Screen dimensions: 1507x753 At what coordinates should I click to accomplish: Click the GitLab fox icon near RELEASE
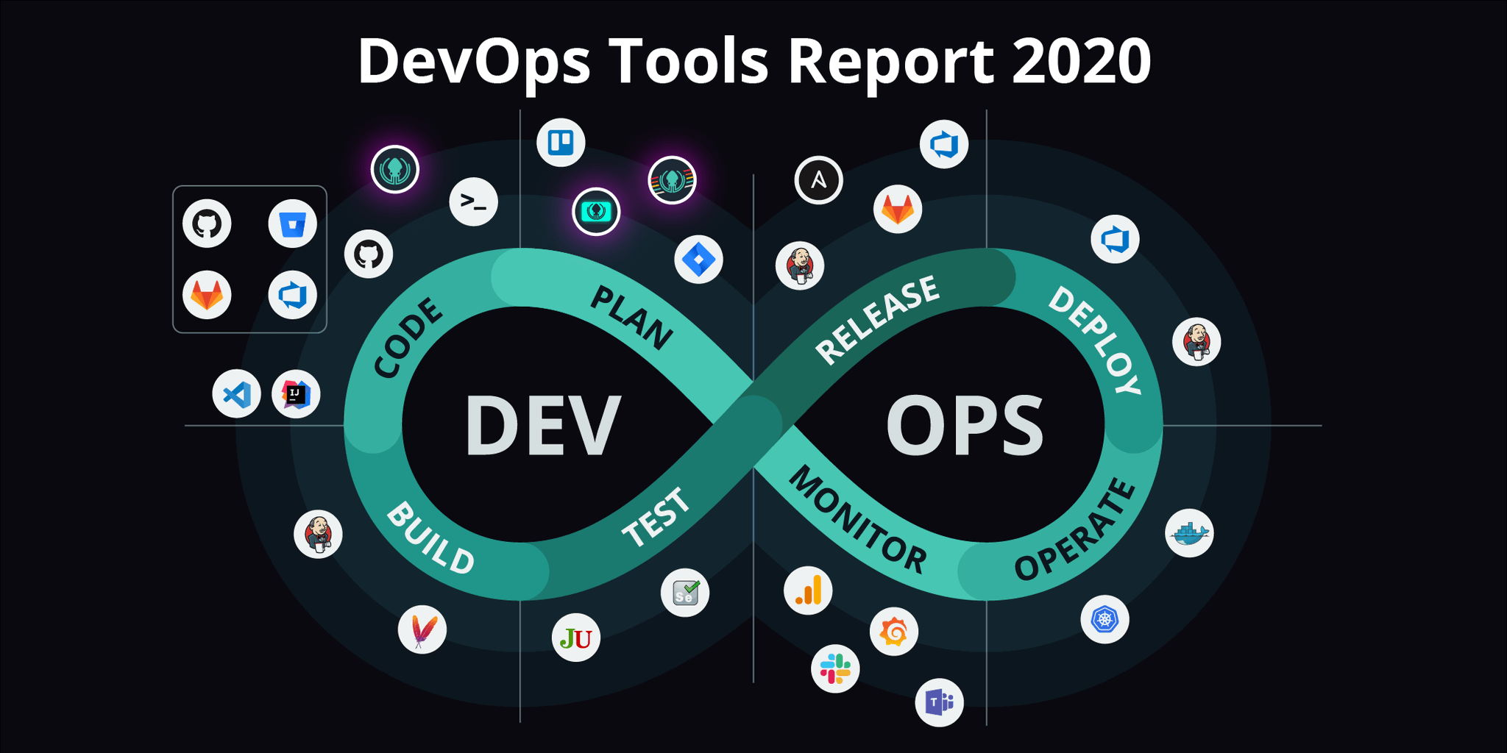tap(898, 210)
